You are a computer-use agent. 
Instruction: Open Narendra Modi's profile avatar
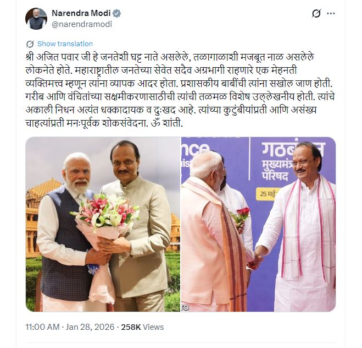36,19
